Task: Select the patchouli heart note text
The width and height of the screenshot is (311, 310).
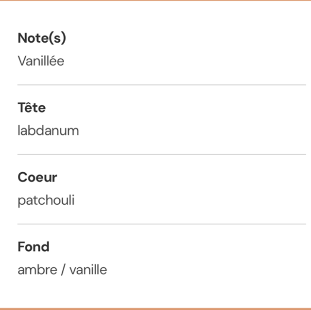Action: pos(46,200)
